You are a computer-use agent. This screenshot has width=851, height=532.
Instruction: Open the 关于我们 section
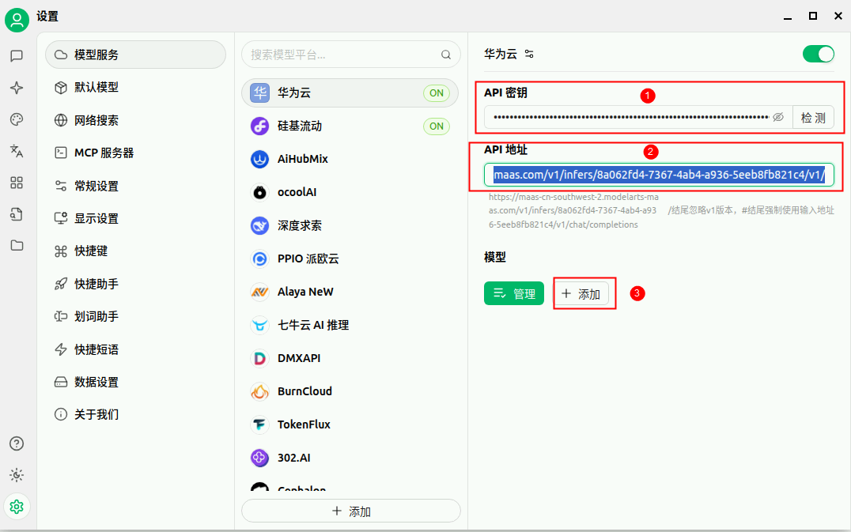tap(136, 415)
